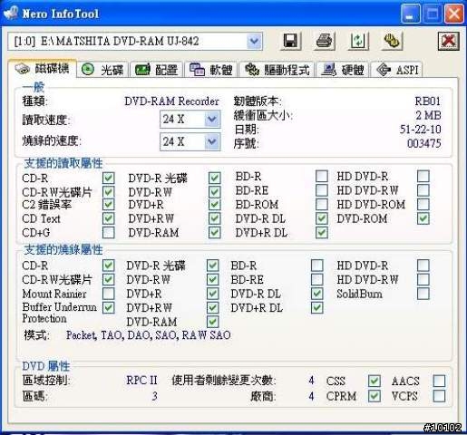Image resolution: width=467 pixels, height=435 pixels.
Task: Switch to the 軟體 software tab
Action: pos(211,70)
